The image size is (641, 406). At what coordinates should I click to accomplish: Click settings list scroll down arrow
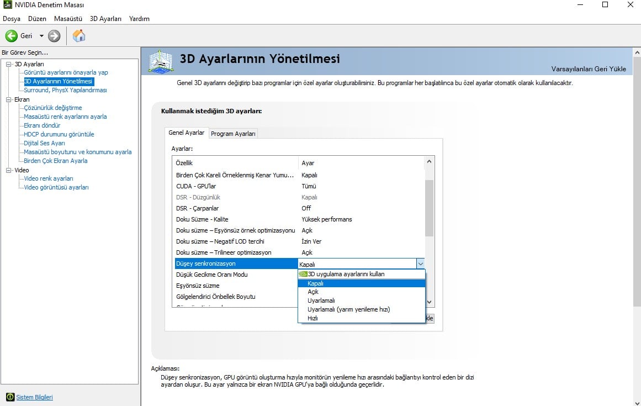[x=429, y=302]
